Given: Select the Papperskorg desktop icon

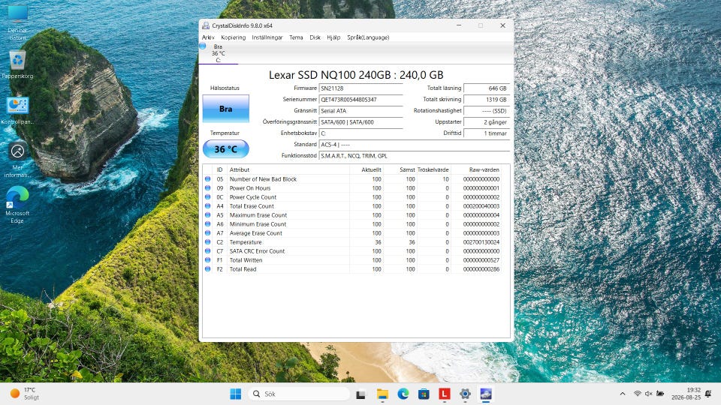Looking at the screenshot, I should coord(17,64).
